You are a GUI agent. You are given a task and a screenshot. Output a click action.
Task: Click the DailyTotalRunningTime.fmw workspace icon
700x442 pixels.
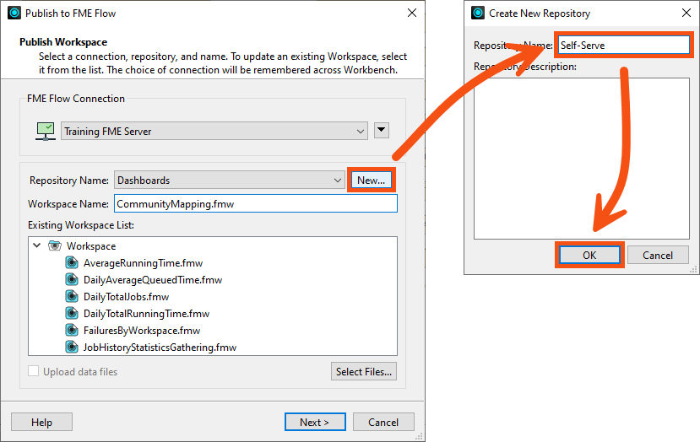click(x=72, y=314)
